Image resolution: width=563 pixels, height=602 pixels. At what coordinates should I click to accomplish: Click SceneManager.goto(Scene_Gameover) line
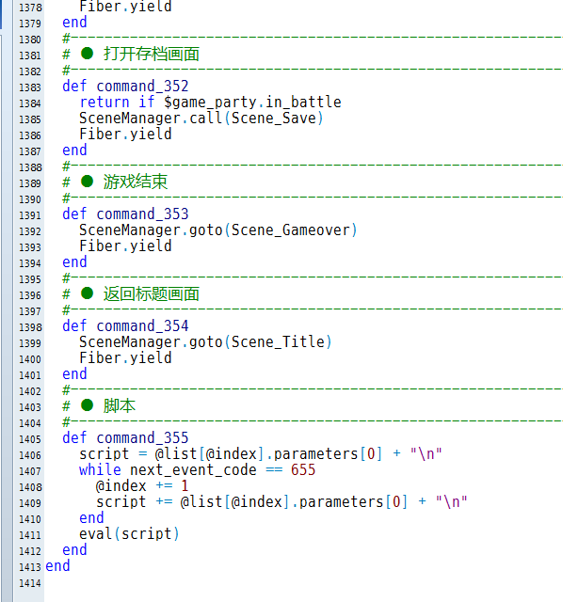click(x=218, y=230)
